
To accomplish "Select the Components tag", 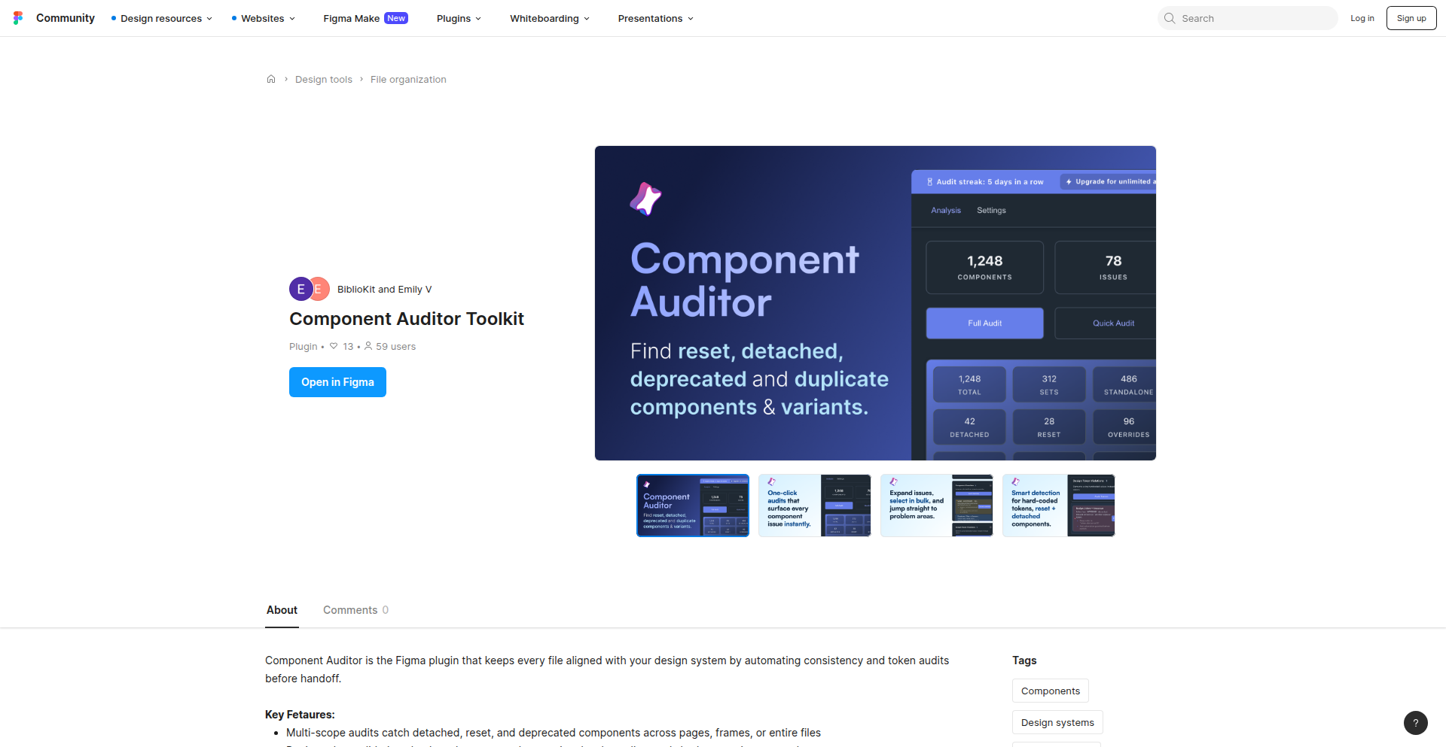I will tap(1050, 691).
